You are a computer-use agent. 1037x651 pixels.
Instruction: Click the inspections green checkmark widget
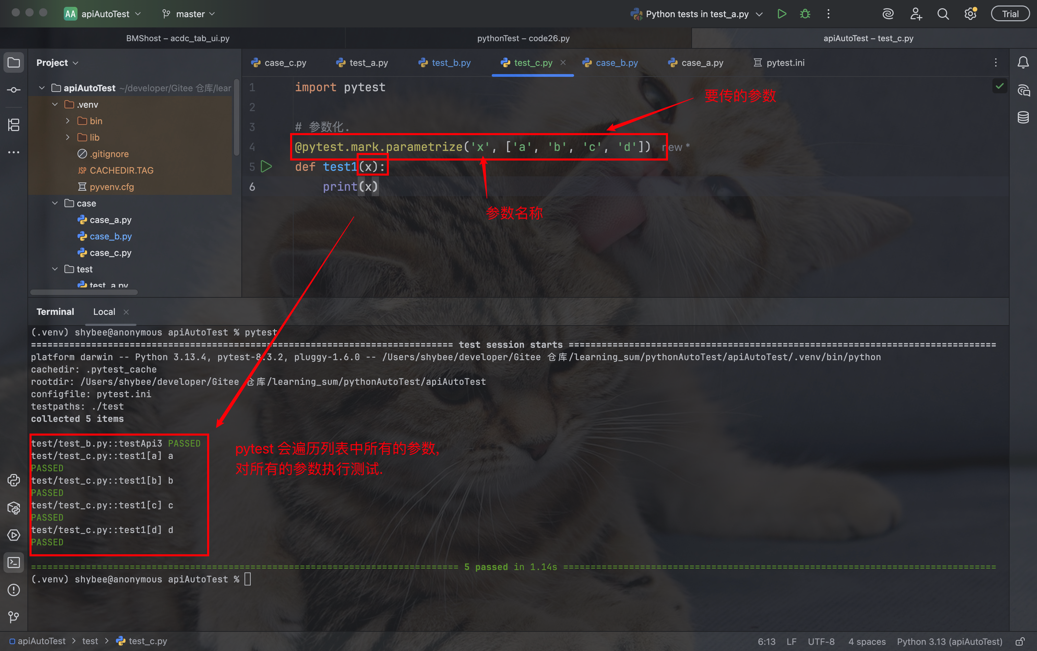[1000, 86]
